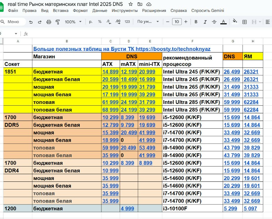Open the Name box dropdown arrow
Screen dimensions: 272x219
(16, 34)
